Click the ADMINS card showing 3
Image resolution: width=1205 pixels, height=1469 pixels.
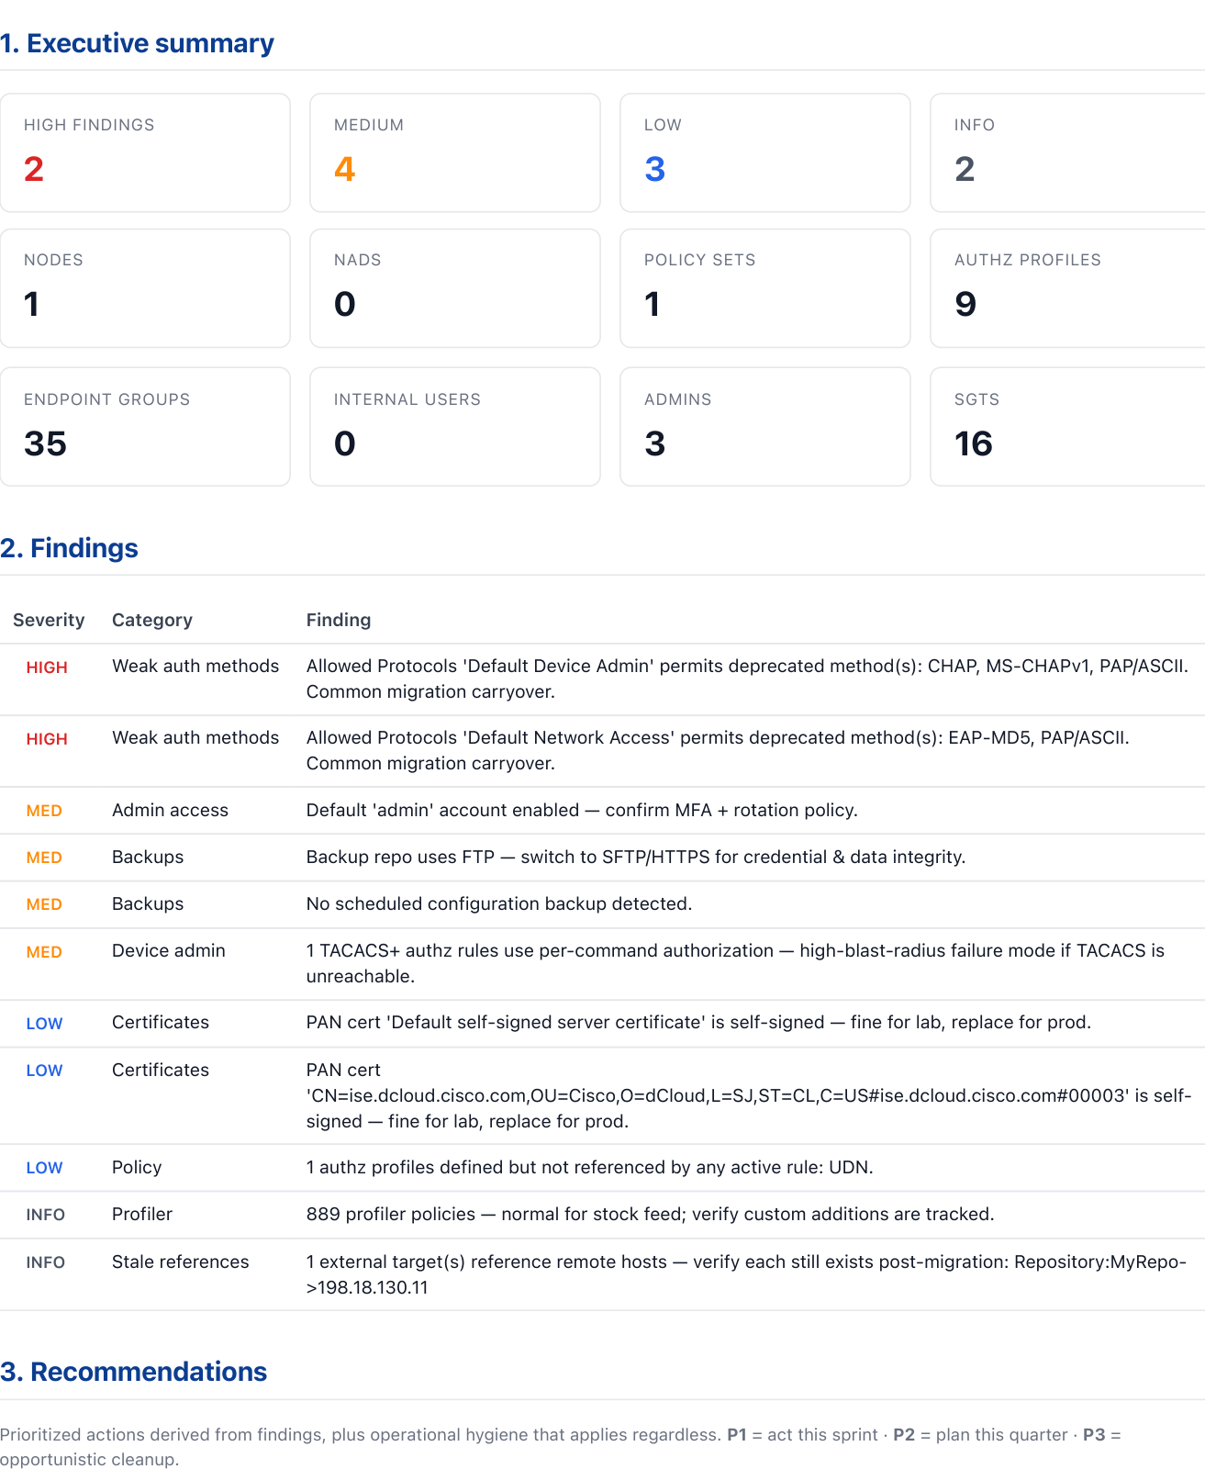[765, 427]
